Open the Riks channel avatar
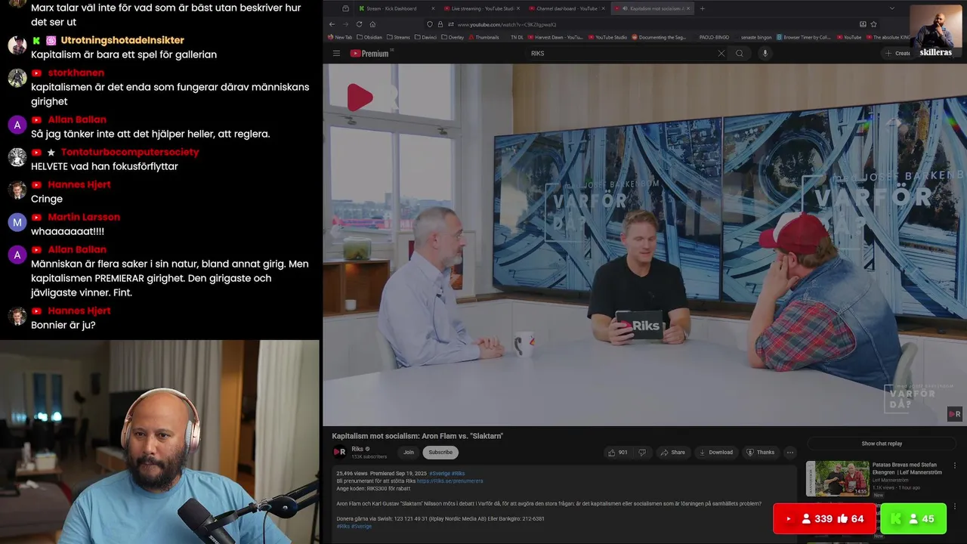 (340, 453)
